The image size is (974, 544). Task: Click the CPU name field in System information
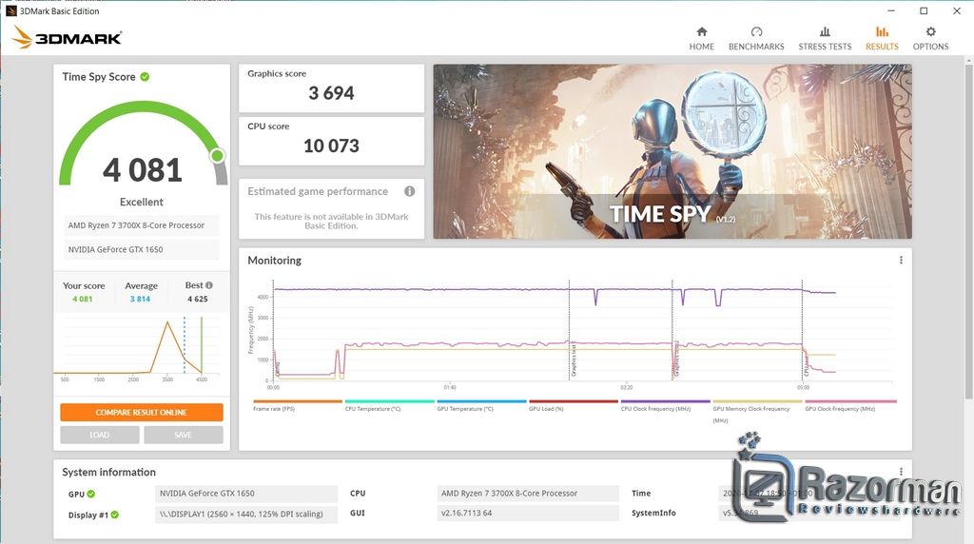coord(528,494)
